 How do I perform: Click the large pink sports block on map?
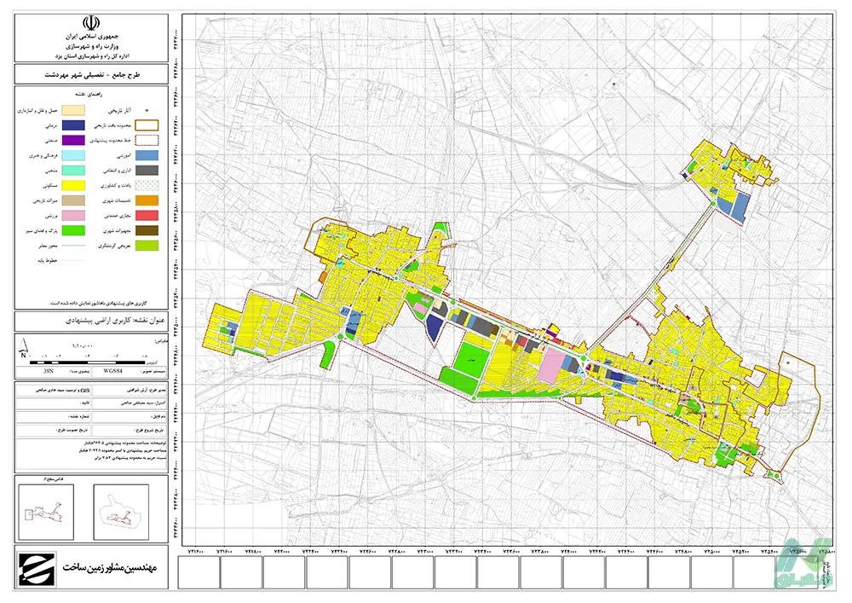click(x=551, y=367)
